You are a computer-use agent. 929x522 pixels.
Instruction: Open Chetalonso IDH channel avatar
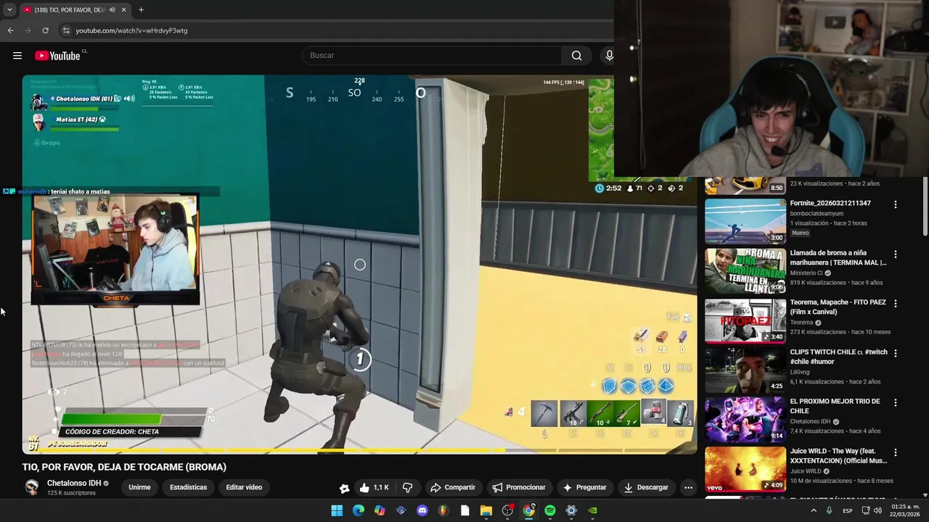pyautogui.click(x=31, y=487)
